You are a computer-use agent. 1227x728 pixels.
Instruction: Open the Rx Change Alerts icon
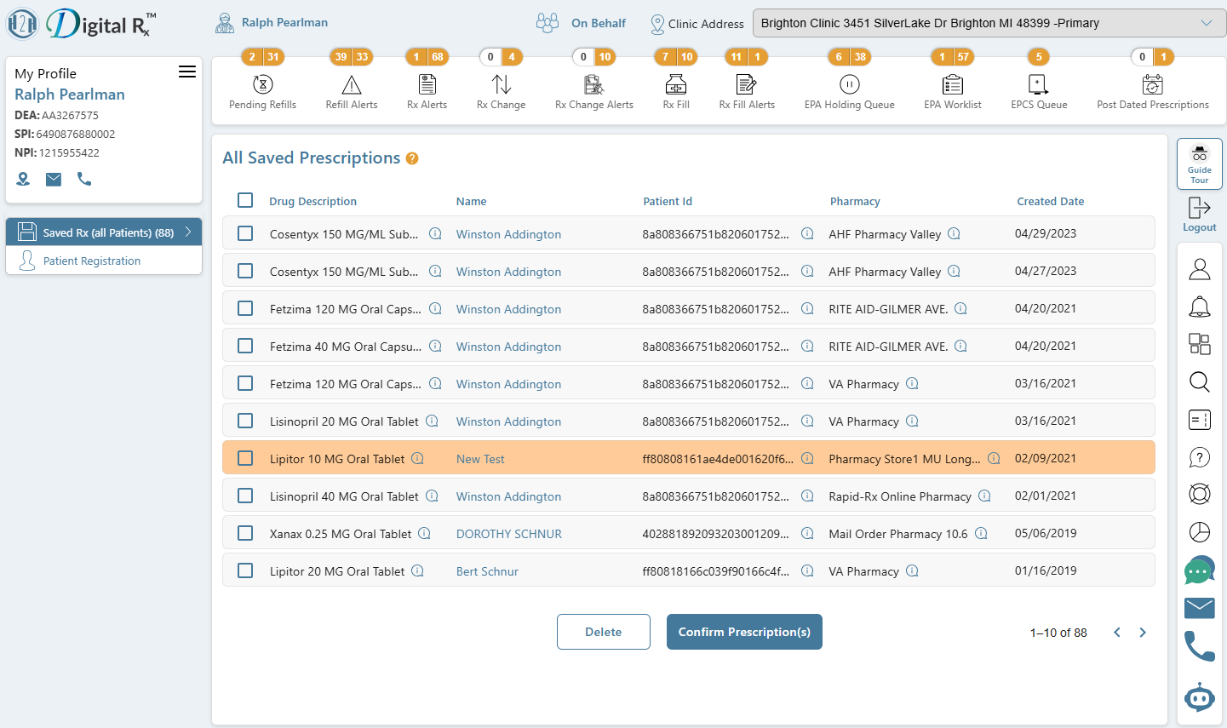[x=594, y=84]
